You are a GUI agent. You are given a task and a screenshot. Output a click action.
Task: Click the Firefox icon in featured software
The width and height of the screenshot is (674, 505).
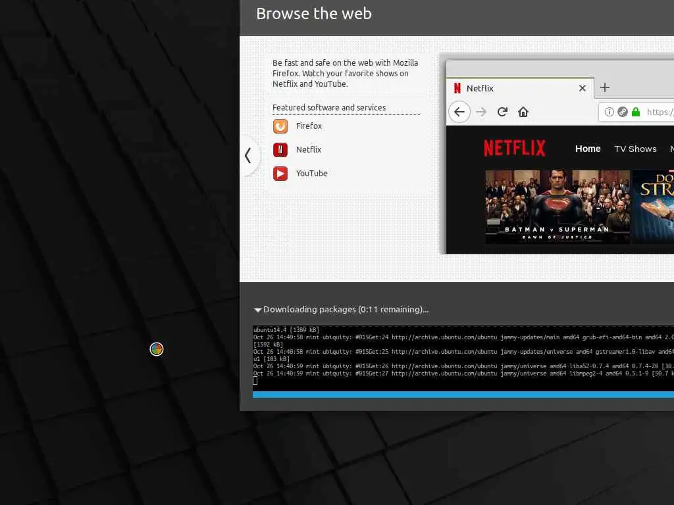click(280, 126)
